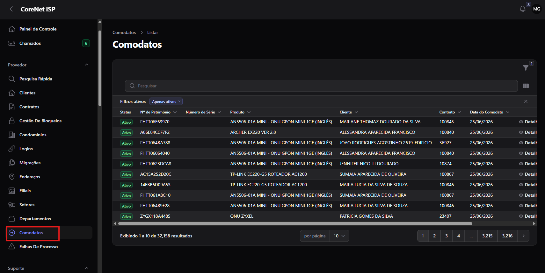Click the Comodatos breadcrumb link

coord(124,32)
